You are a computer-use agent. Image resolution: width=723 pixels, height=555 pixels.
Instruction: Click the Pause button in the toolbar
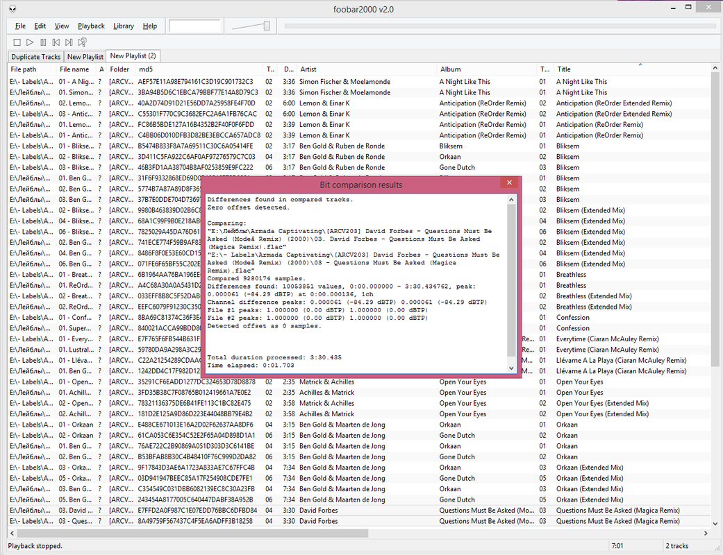[x=43, y=42]
